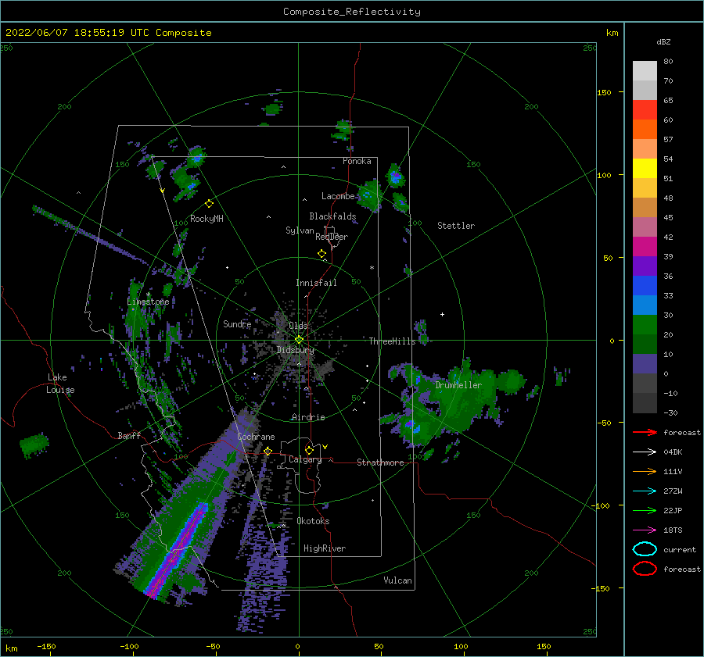Click the HighRiver label
704x657 pixels.
click(x=325, y=548)
